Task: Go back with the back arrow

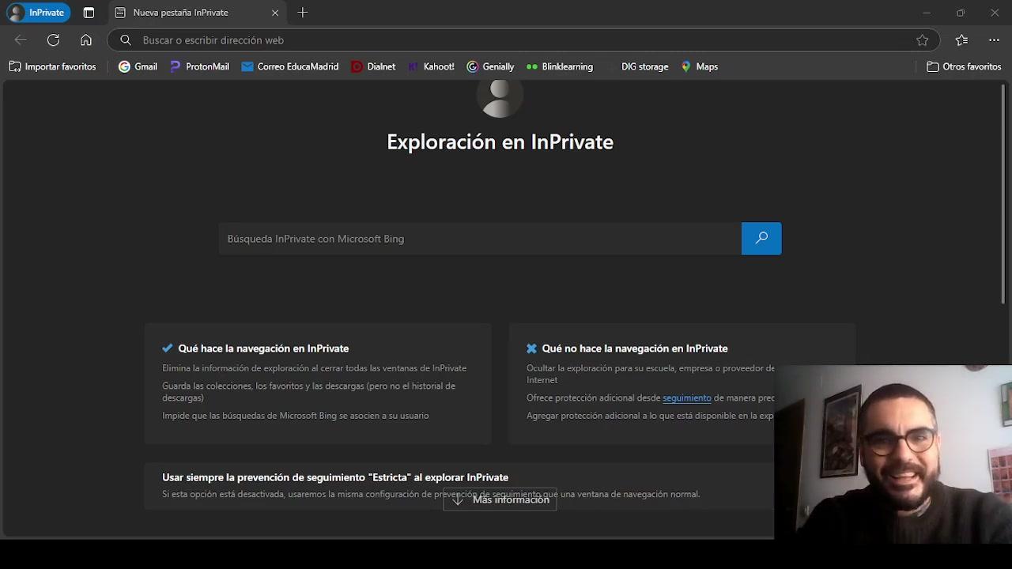Action: click(x=21, y=40)
